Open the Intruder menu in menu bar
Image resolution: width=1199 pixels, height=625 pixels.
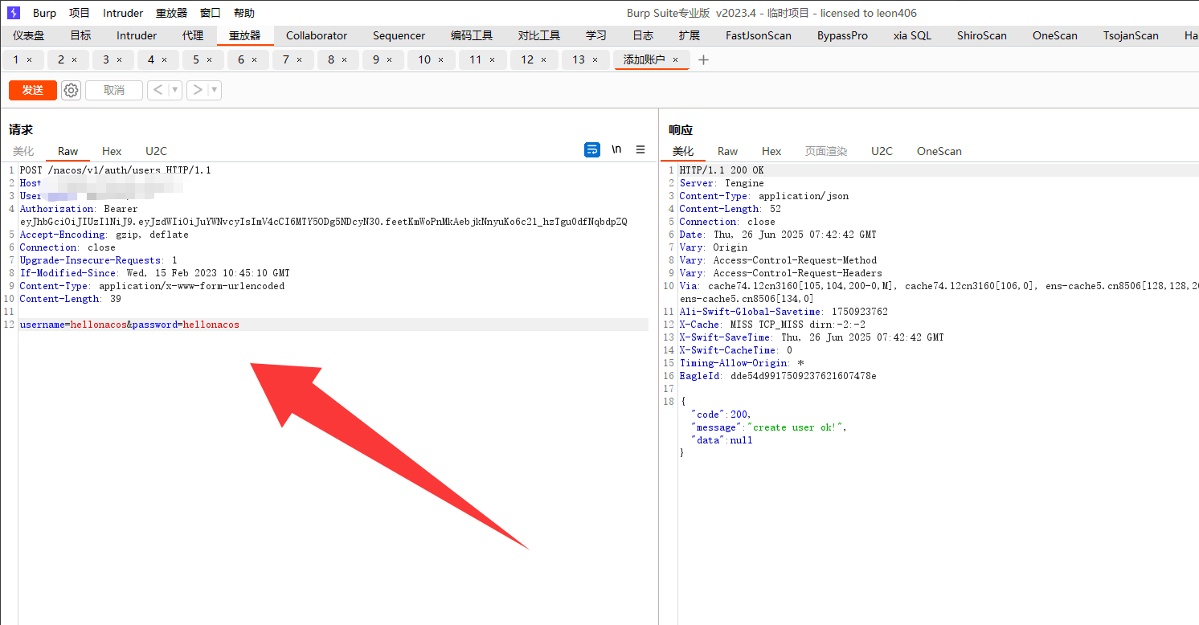pyautogui.click(x=123, y=13)
